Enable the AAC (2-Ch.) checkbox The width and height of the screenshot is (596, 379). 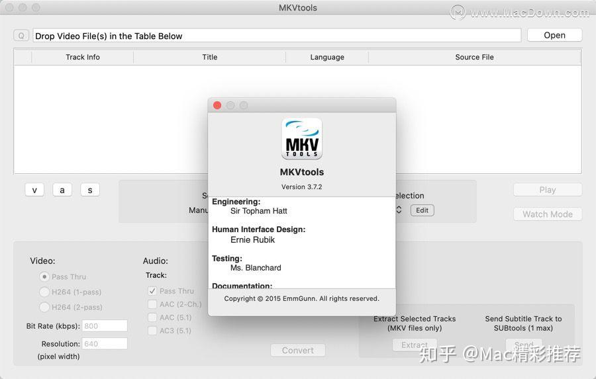152,304
